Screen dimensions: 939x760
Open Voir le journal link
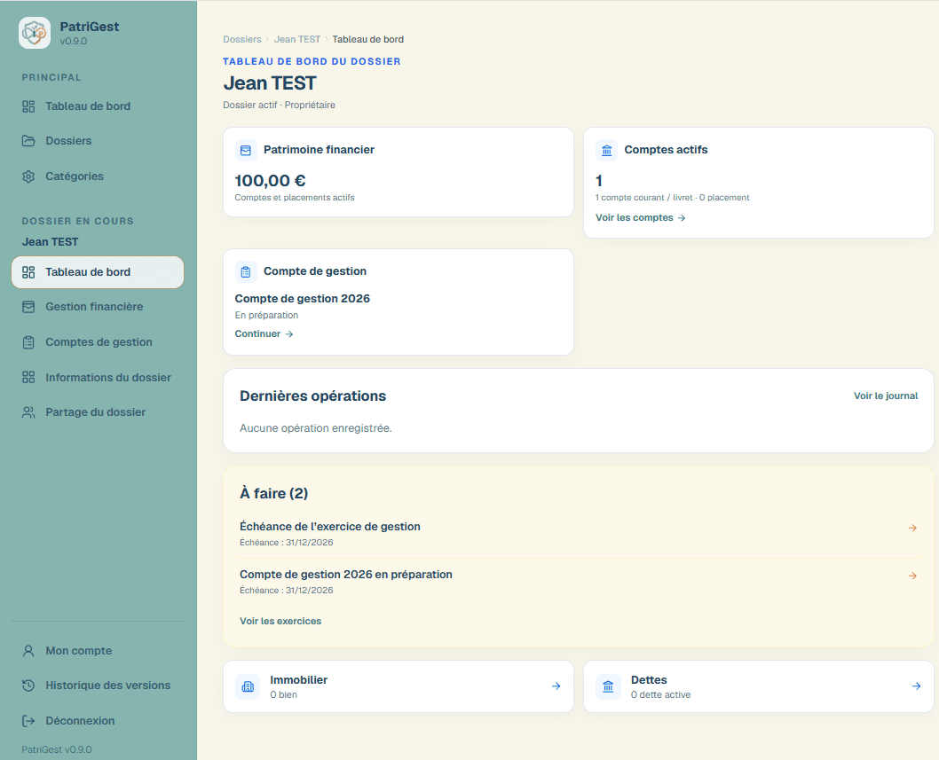pyautogui.click(x=886, y=396)
